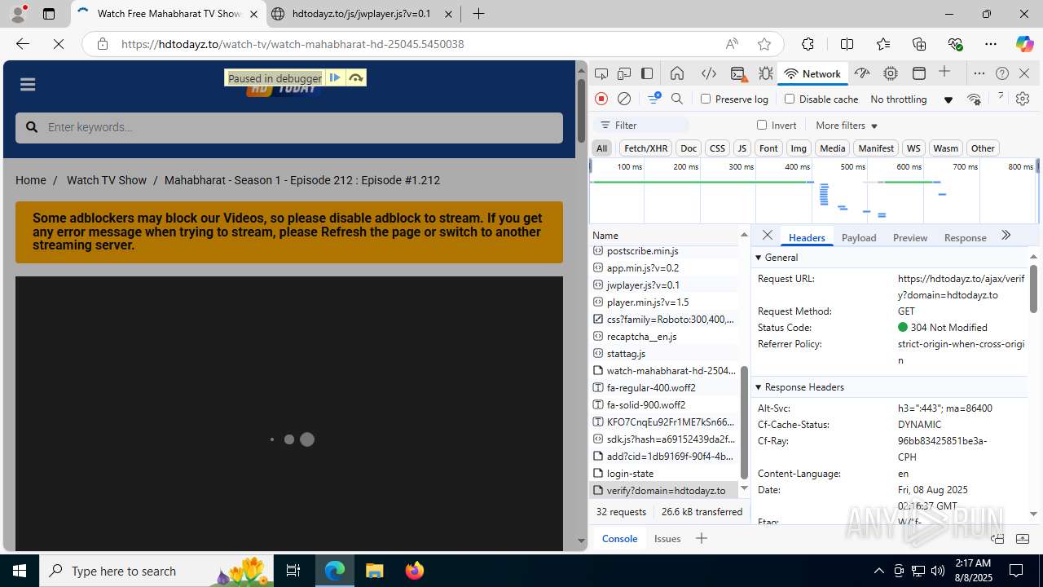Open the Application tool in DevTools
The height and width of the screenshot is (587, 1043).
(x=919, y=73)
